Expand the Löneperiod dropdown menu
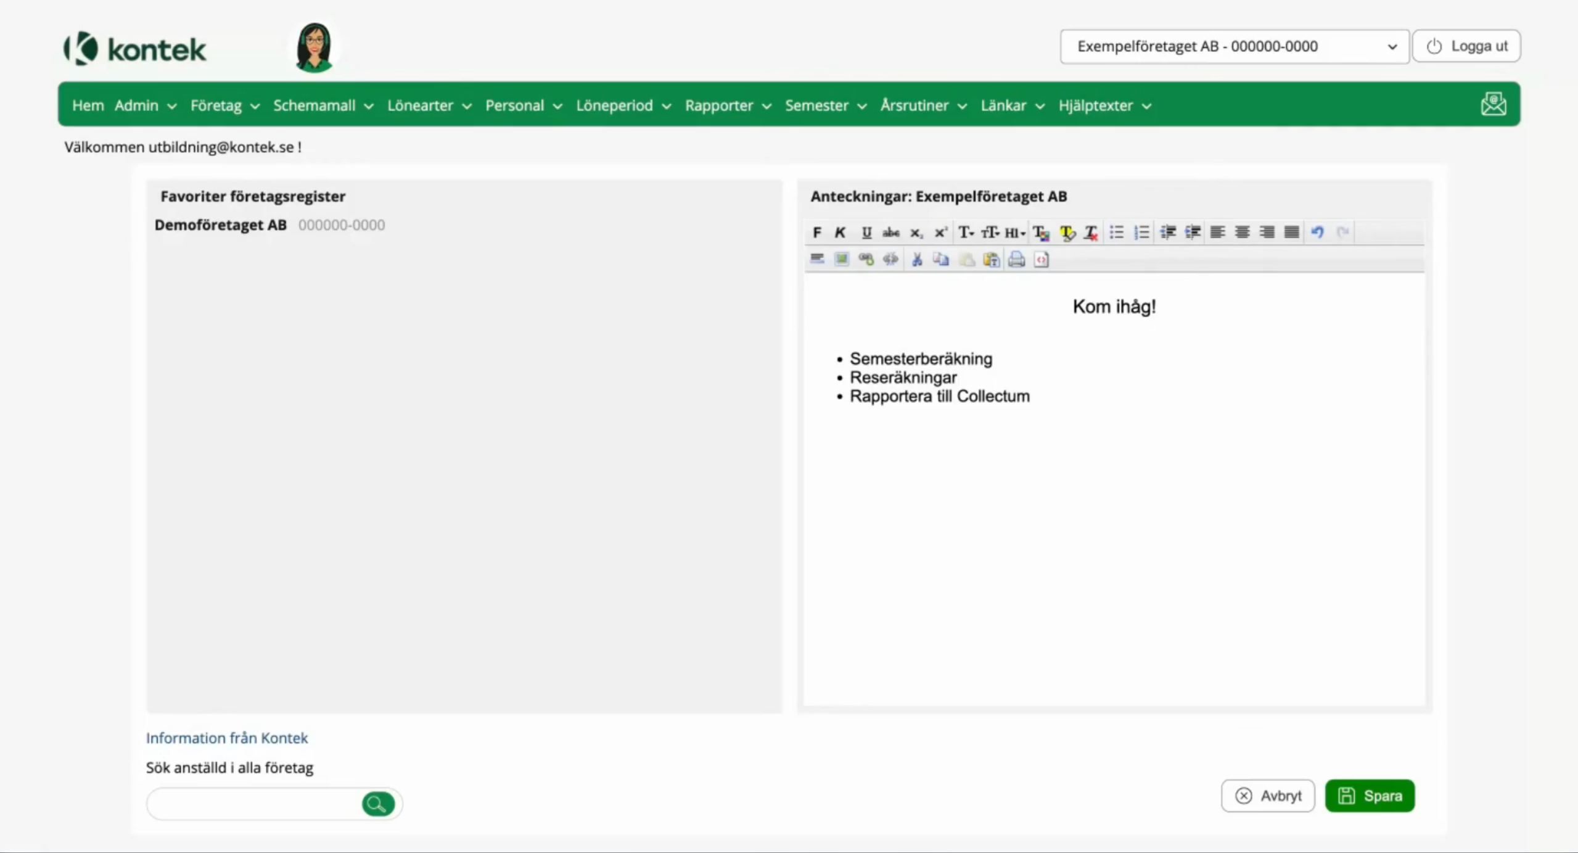This screenshot has width=1578, height=853. 623,105
